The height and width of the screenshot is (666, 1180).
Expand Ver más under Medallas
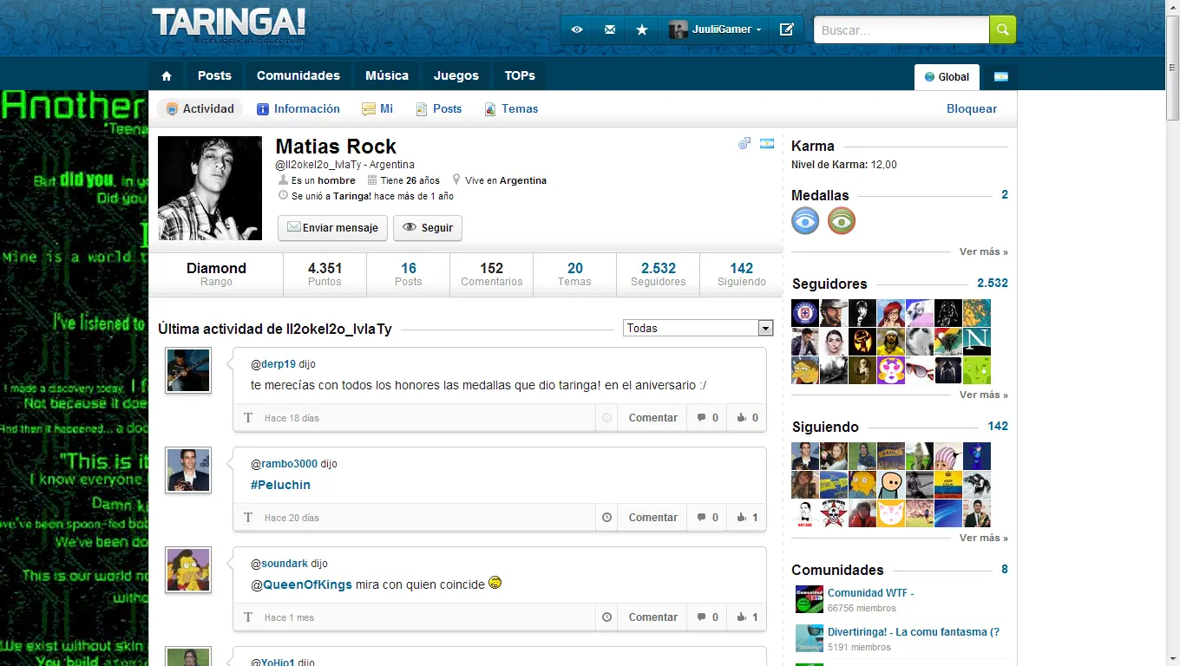[984, 251]
